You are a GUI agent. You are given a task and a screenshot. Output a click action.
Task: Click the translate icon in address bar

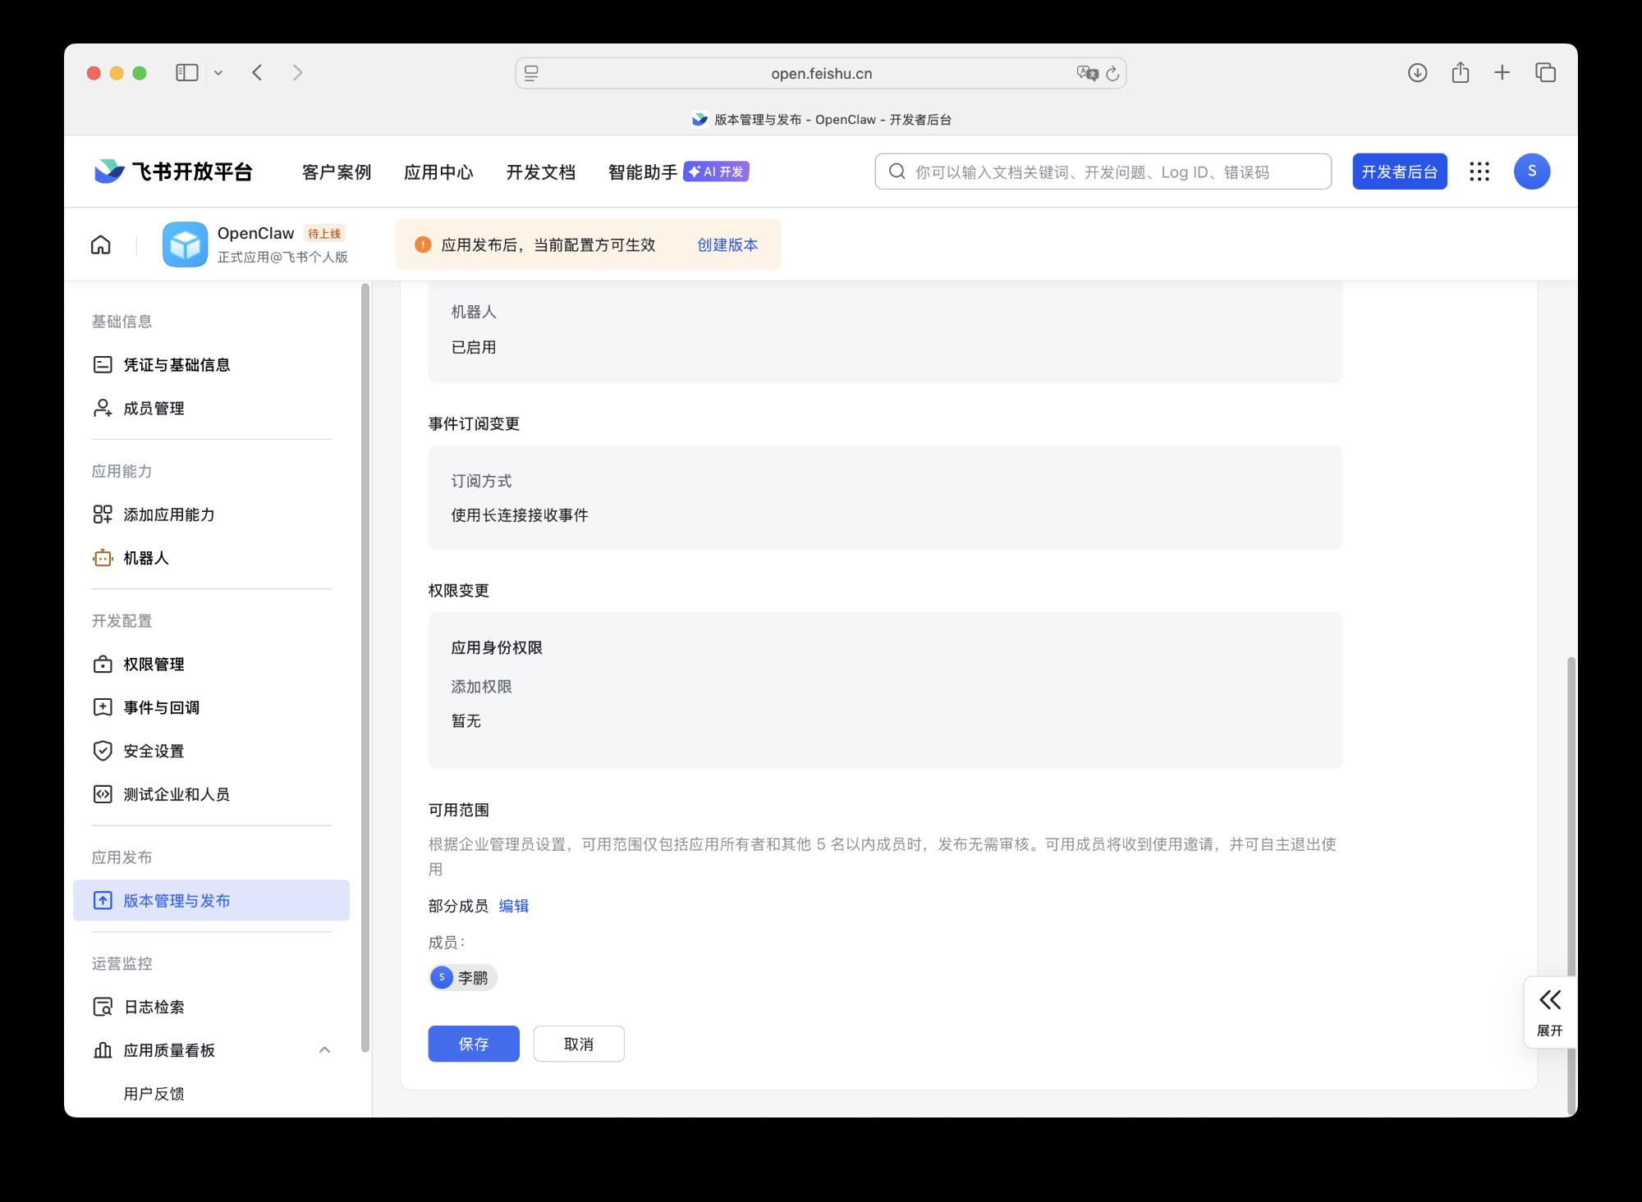click(x=1087, y=73)
